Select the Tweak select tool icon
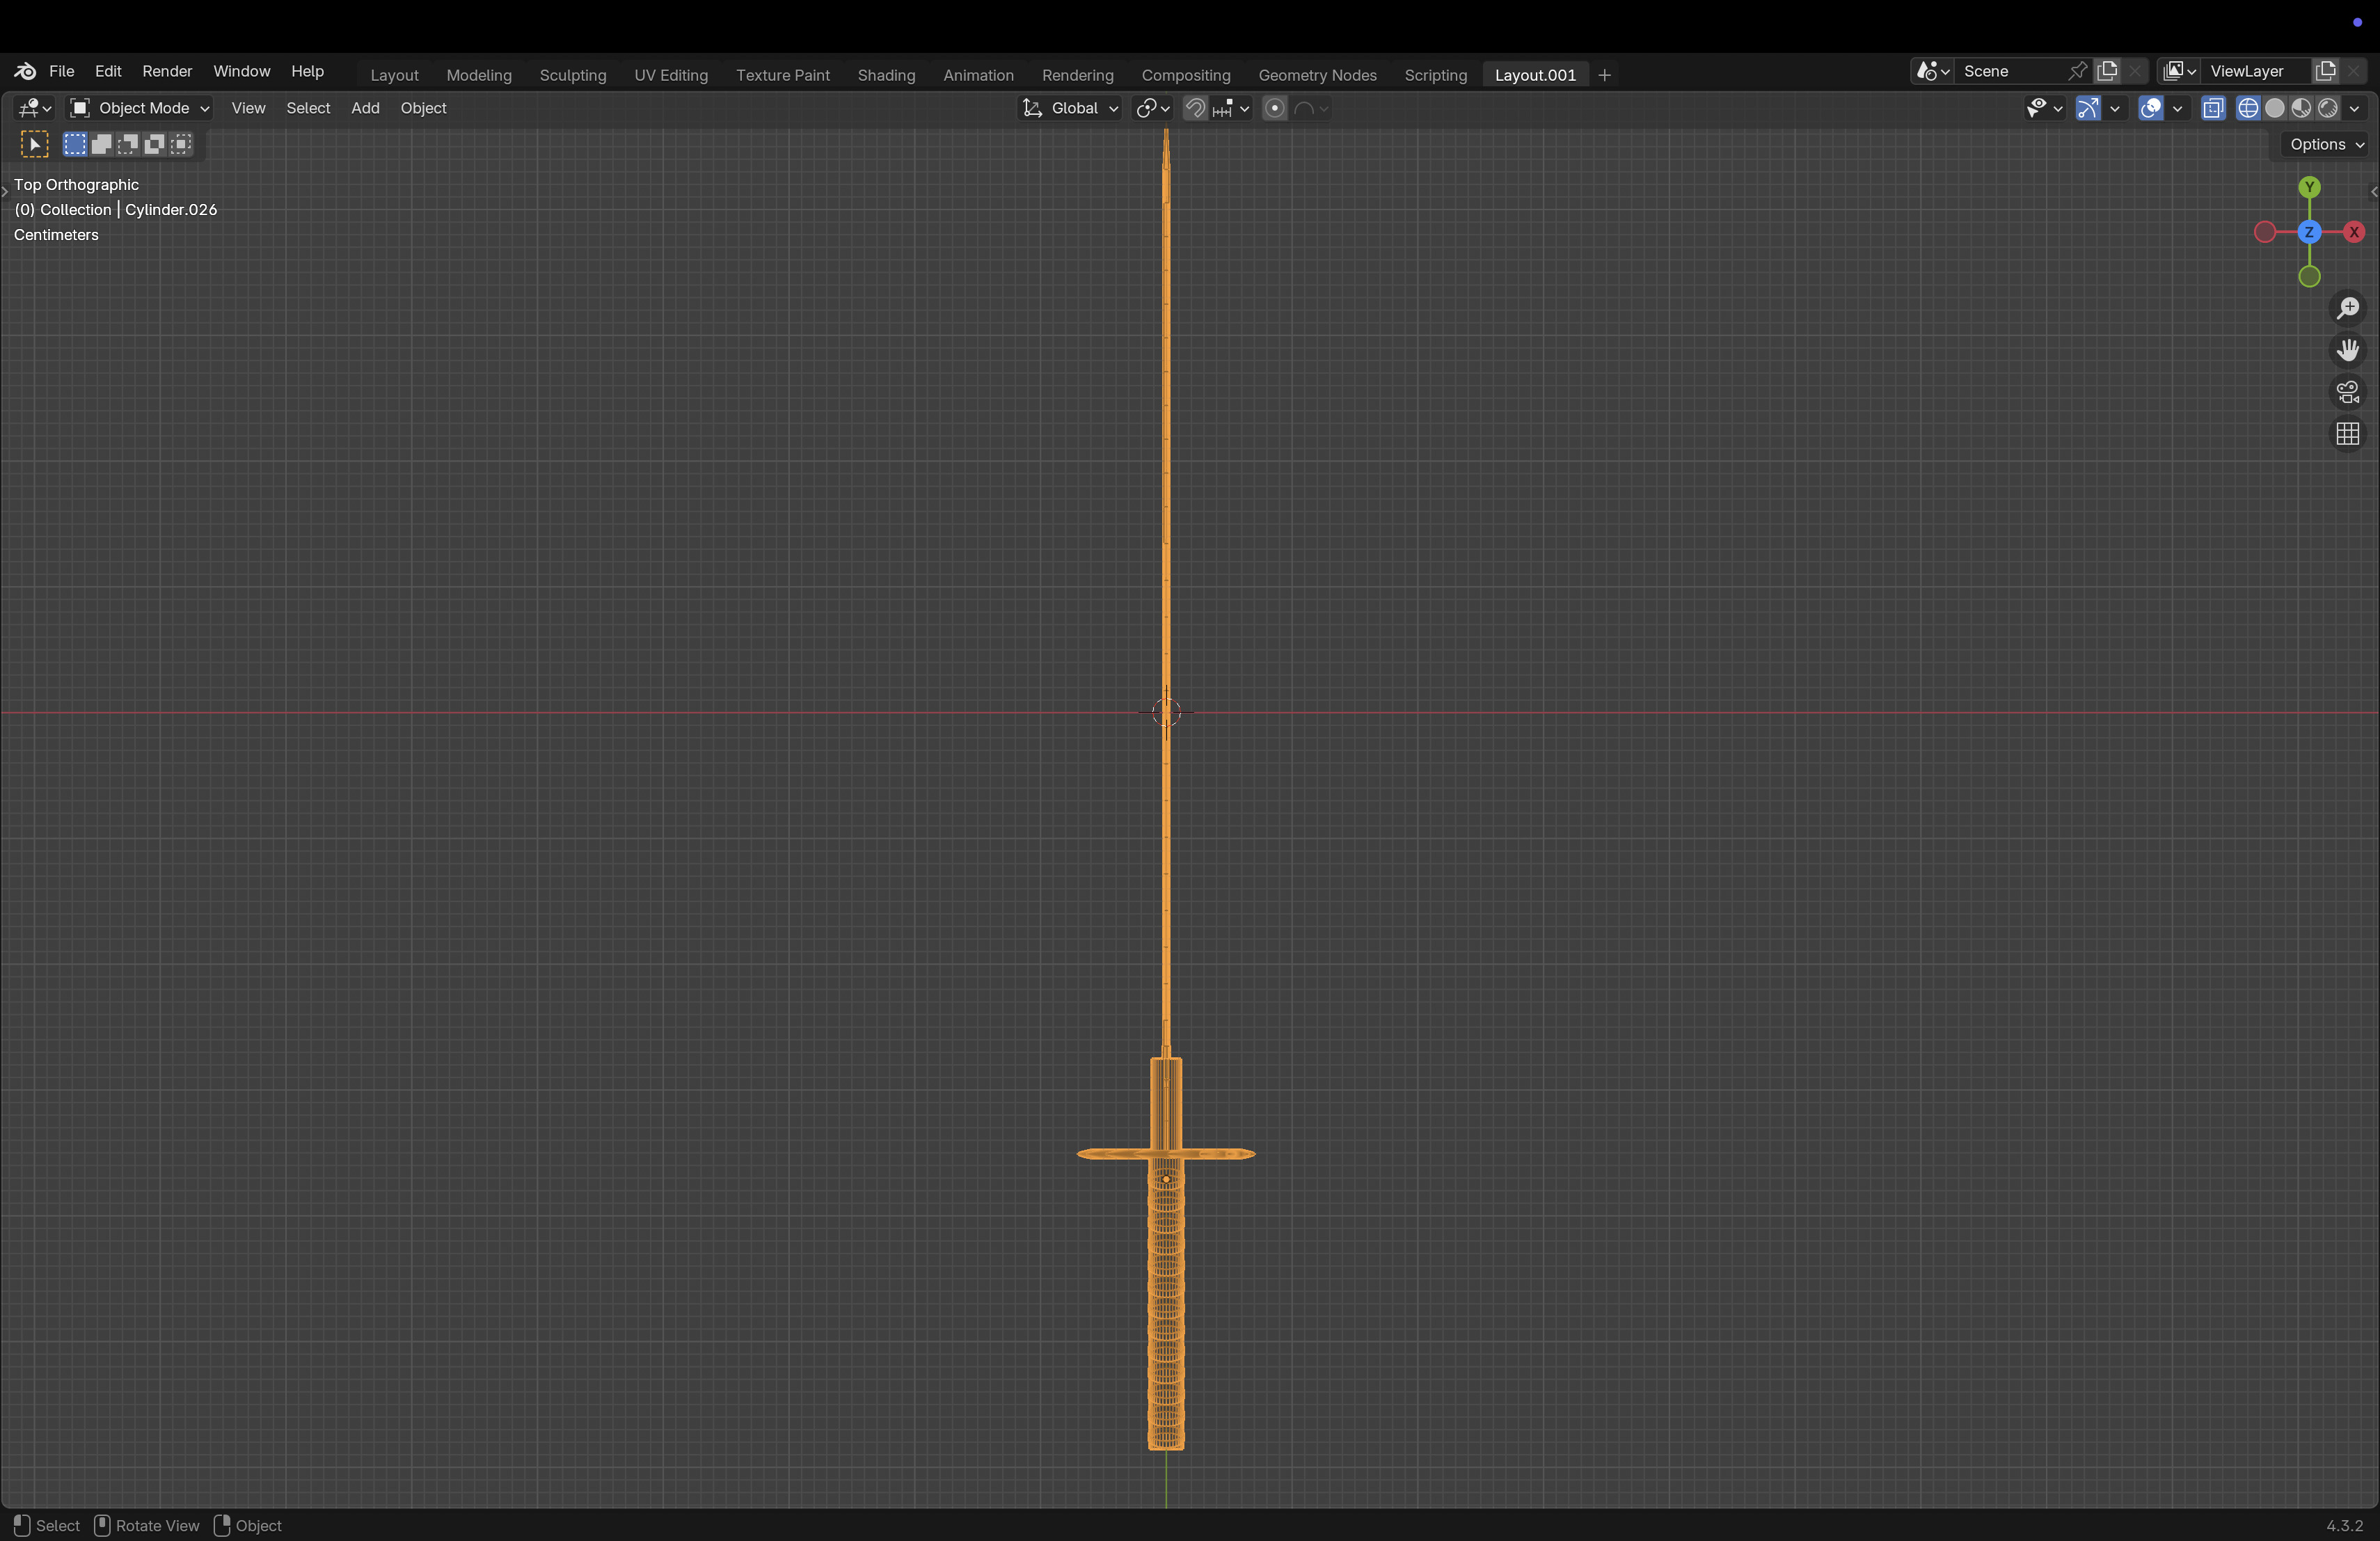 [x=35, y=145]
